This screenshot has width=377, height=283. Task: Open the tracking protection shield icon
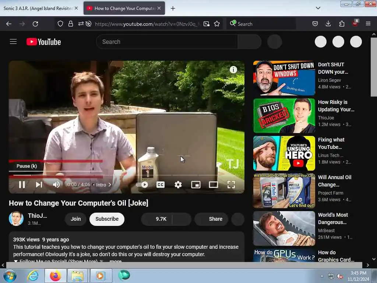point(60,24)
